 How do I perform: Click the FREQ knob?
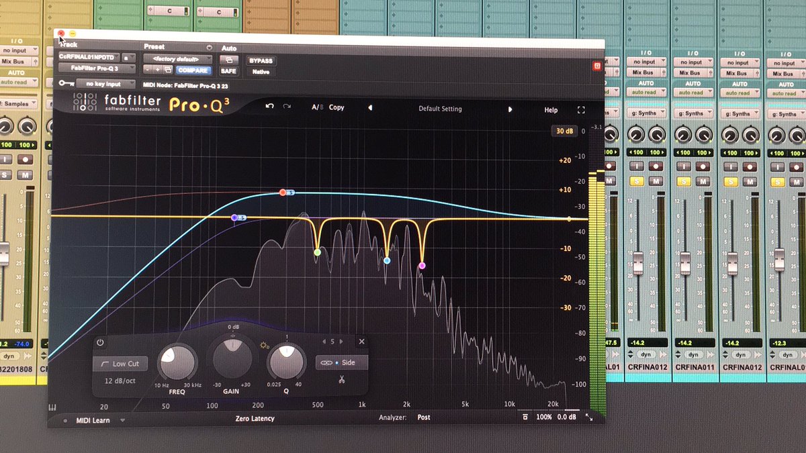pyautogui.click(x=177, y=362)
